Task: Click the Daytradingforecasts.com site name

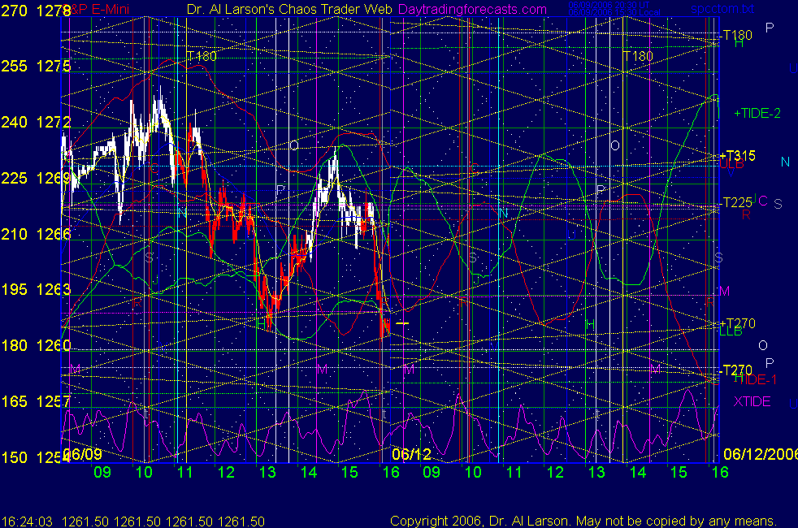Action: coord(472,9)
